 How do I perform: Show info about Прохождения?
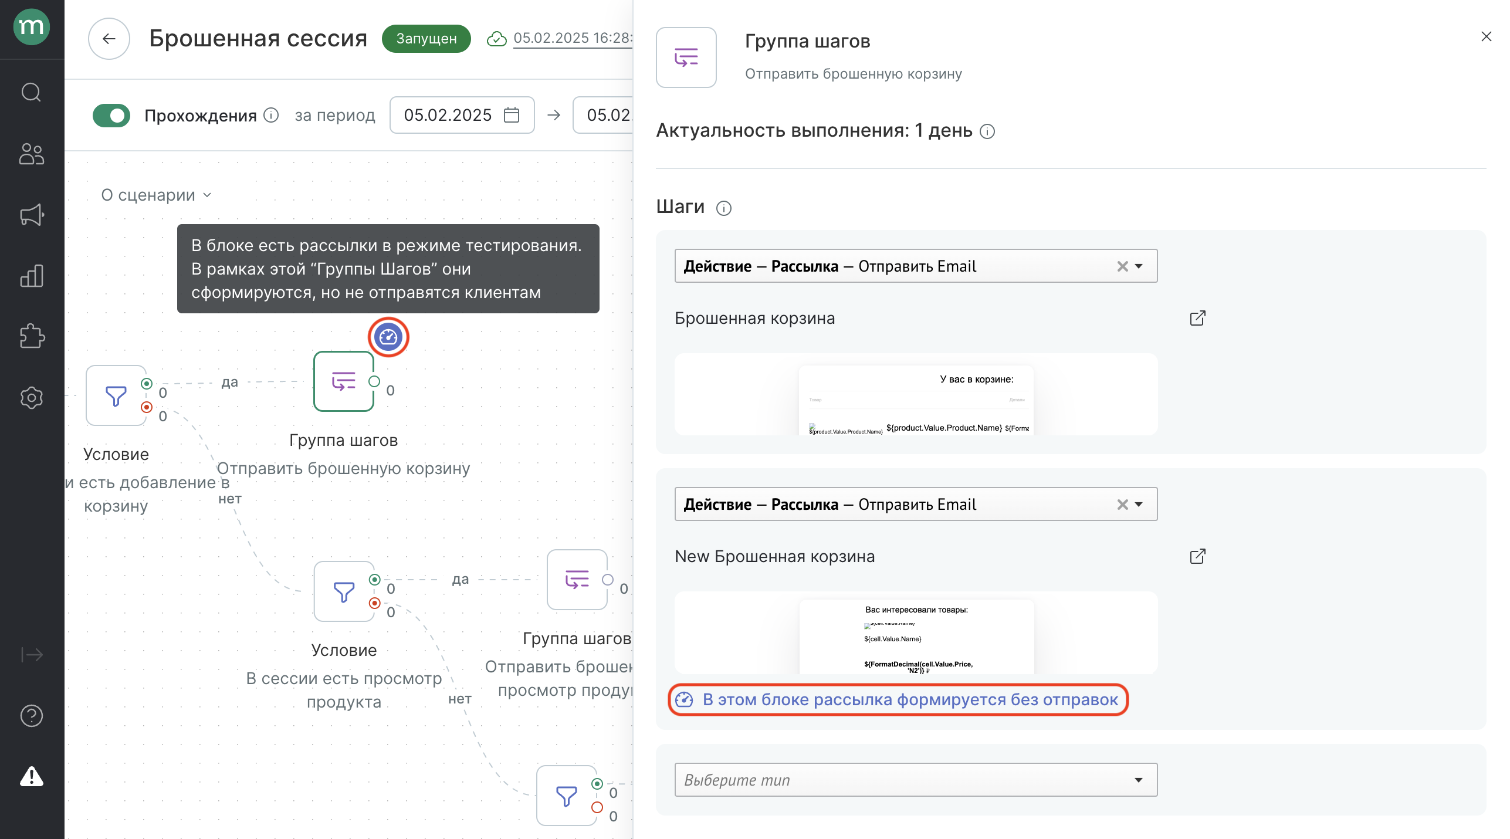point(271,115)
